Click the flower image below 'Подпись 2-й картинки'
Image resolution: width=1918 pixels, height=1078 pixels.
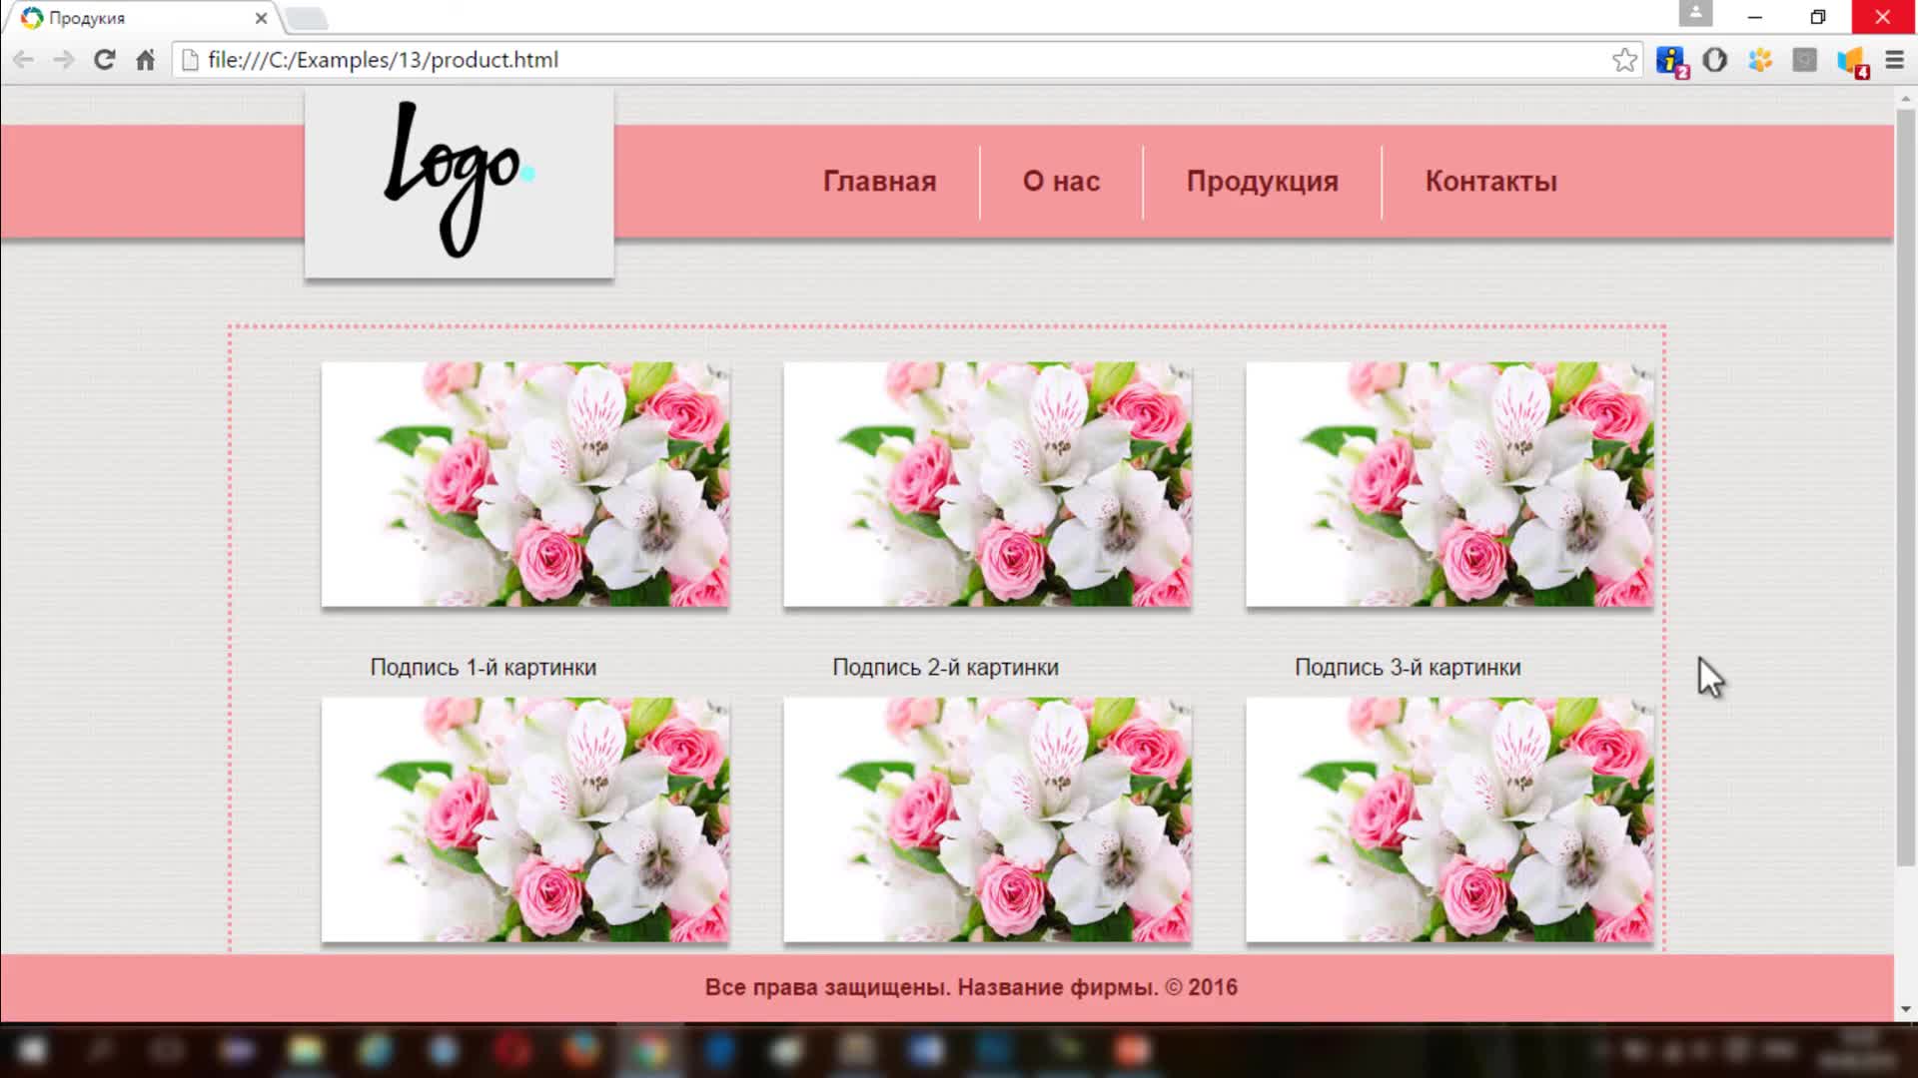click(987, 819)
